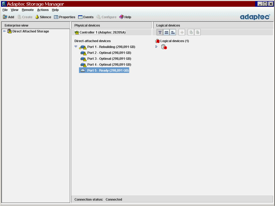275x206 pixels.
Task: Click the Add toolbar button
Action: [8, 17]
